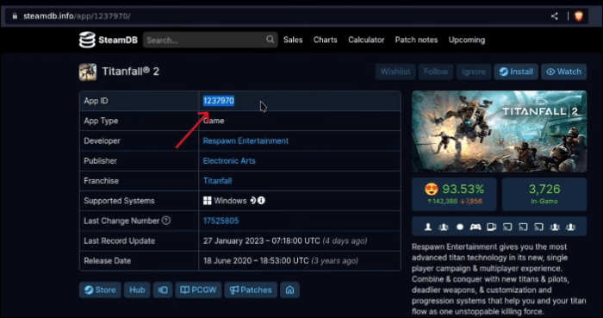
Task: Open change number 17525805
Action: tap(221, 221)
